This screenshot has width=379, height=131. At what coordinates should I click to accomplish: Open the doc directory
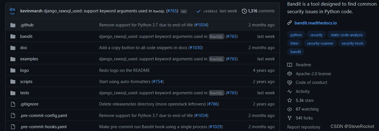pyautogui.click(x=24, y=48)
